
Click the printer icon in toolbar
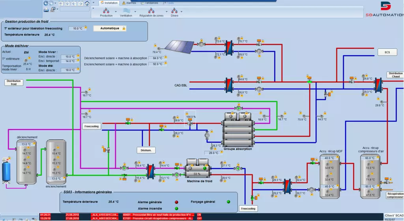46,9
